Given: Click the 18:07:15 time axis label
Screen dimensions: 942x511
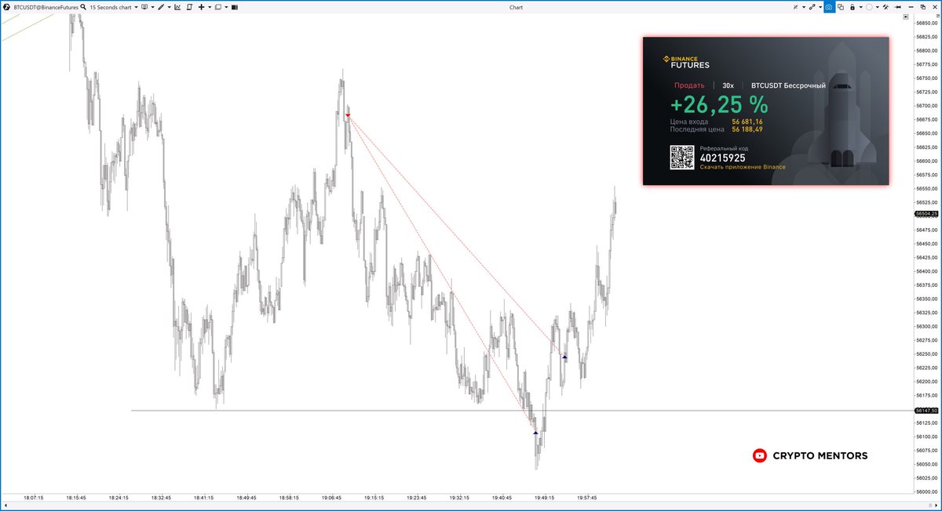Looking at the screenshot, I should click(33, 497).
